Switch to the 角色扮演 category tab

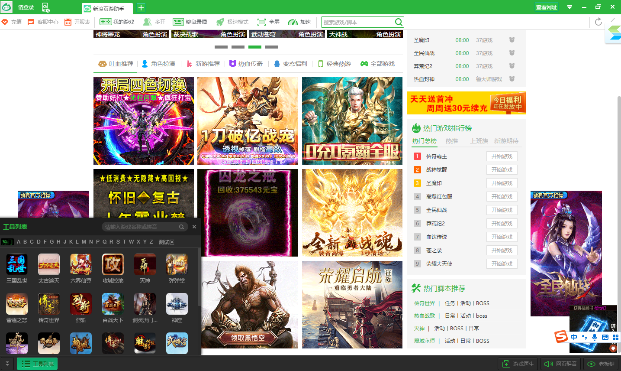click(x=158, y=64)
